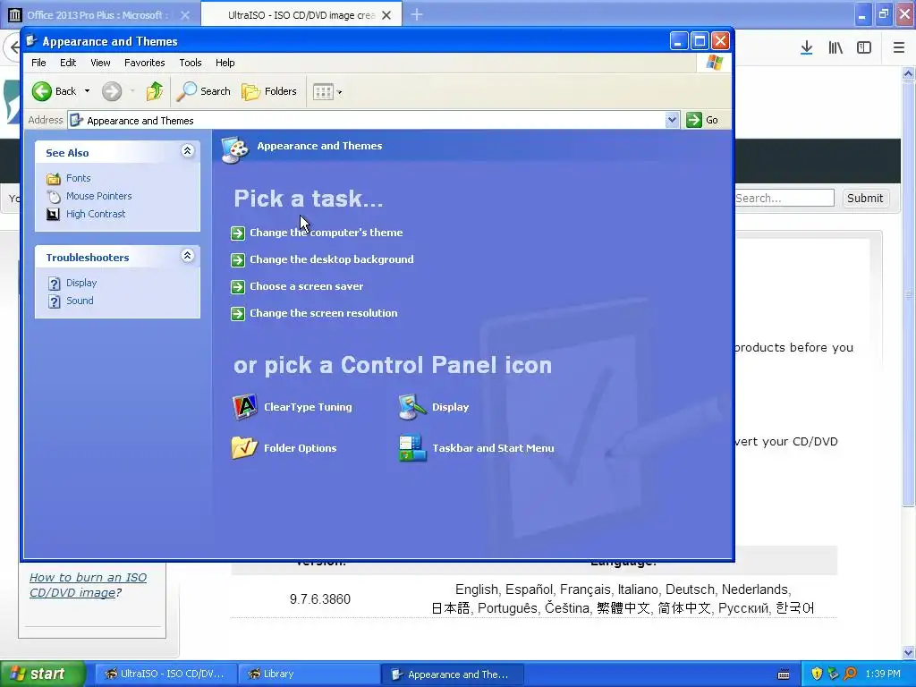Toggle the Folders pane button

269,91
